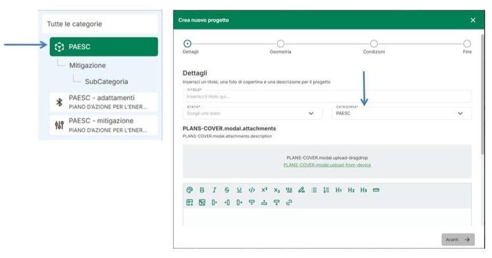Image resolution: width=492 pixels, height=258 pixels.
Task: Click the upload-from-device link
Action: tap(327, 165)
